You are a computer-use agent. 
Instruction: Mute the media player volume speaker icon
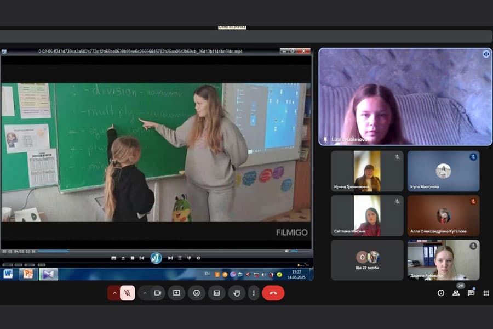[286, 251]
